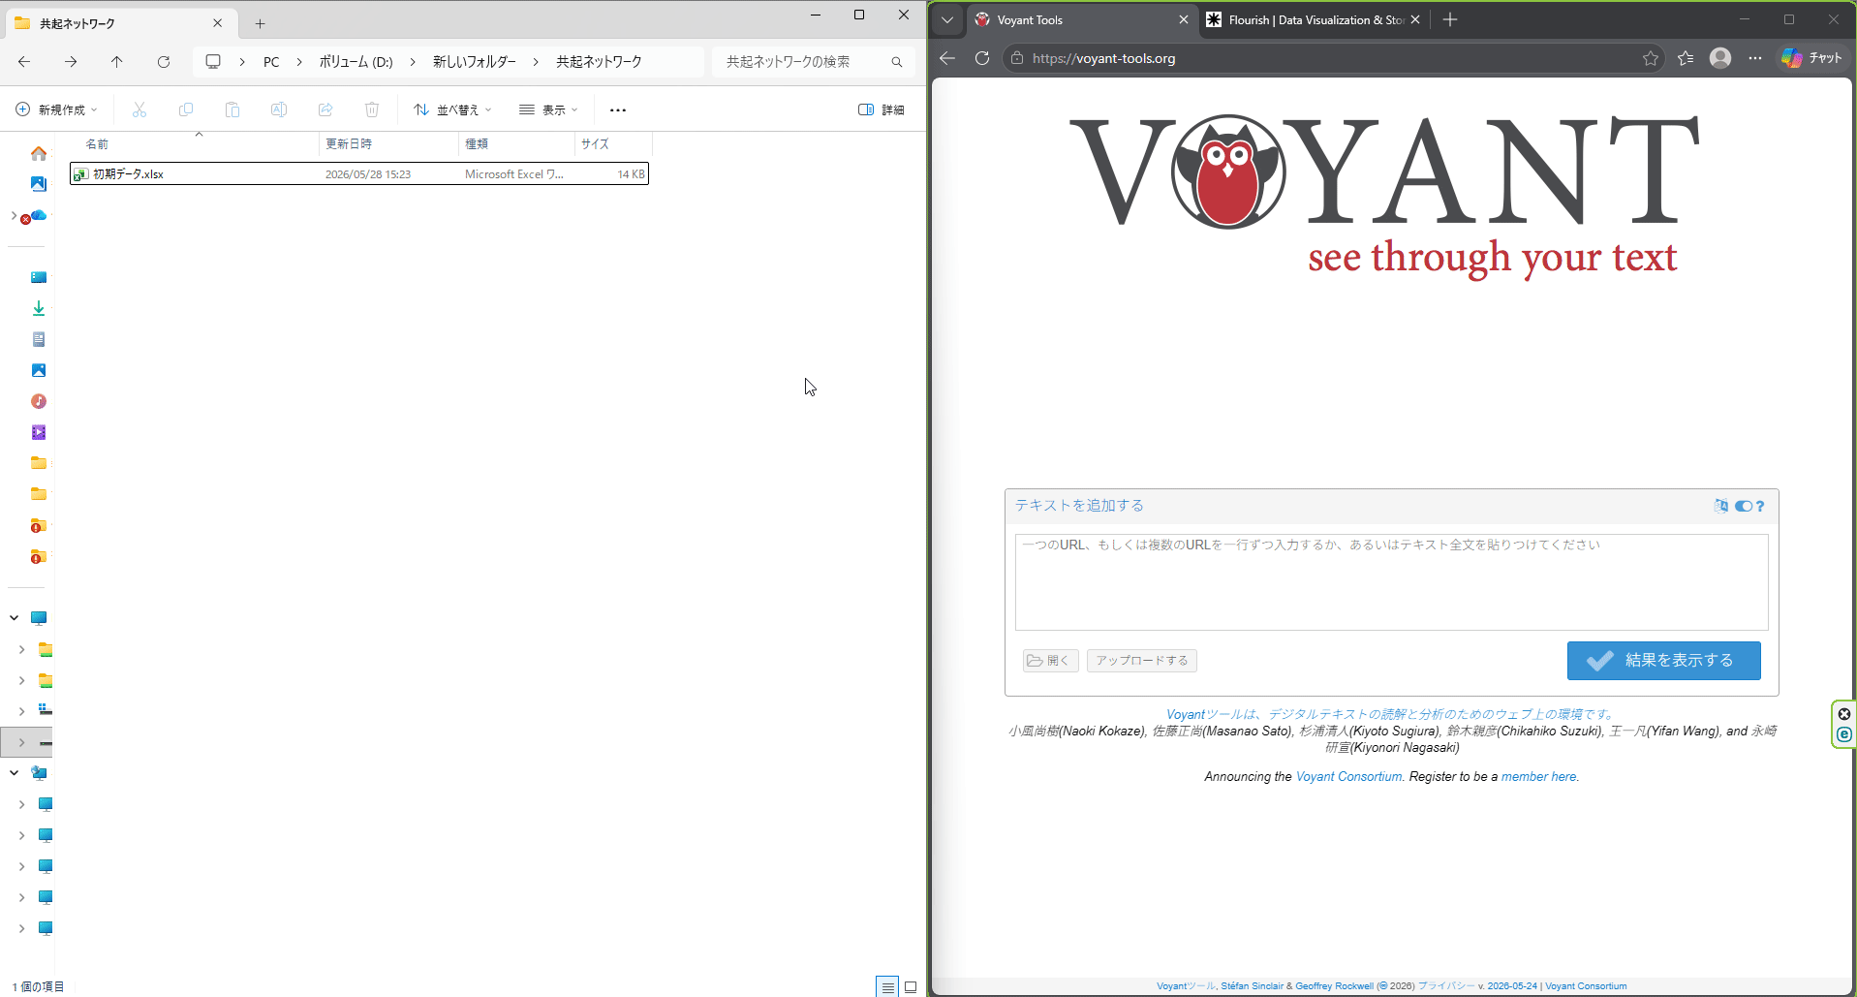1857x997 pixels.
Task: Open the 表示 view dropdown
Action: tap(548, 109)
